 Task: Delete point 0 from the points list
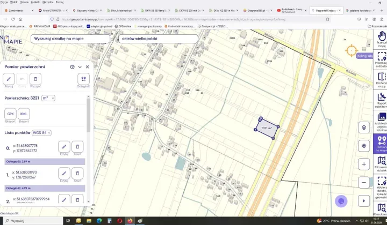point(78,147)
